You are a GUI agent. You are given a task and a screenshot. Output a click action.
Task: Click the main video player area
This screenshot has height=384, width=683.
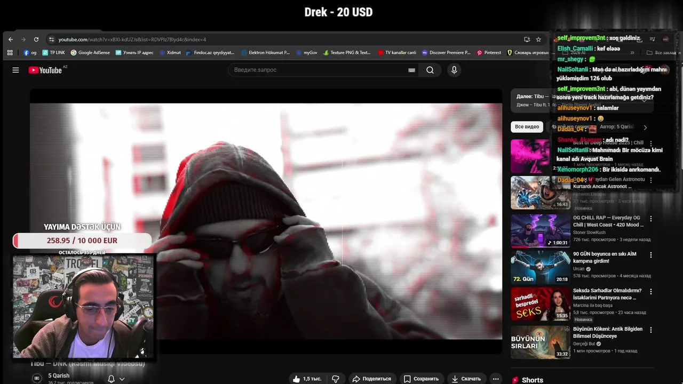pyautogui.click(x=266, y=221)
